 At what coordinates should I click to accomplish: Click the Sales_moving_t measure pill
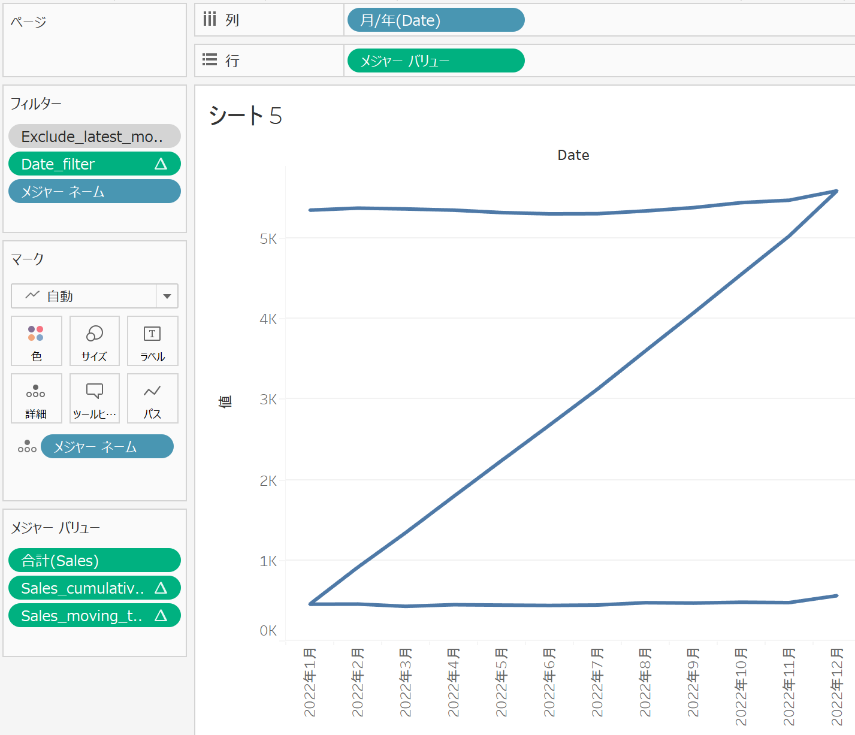click(x=94, y=615)
